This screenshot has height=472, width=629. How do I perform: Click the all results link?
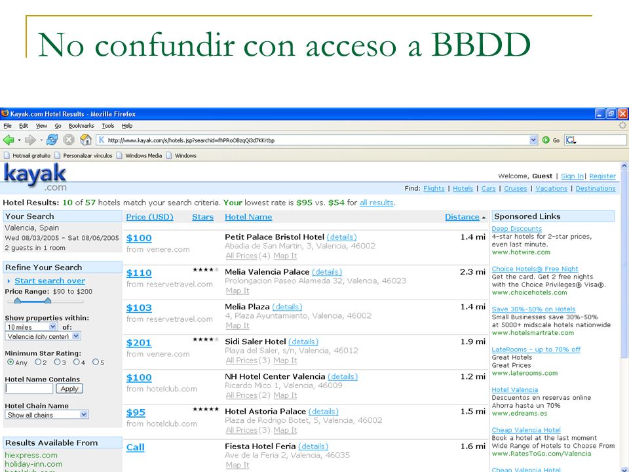tap(376, 203)
